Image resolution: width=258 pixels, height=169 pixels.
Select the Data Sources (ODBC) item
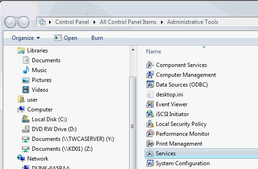coord(182,85)
